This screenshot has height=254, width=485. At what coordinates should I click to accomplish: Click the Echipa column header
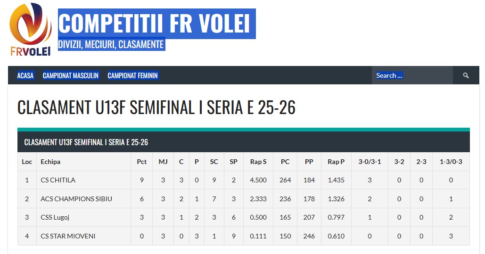(x=50, y=162)
